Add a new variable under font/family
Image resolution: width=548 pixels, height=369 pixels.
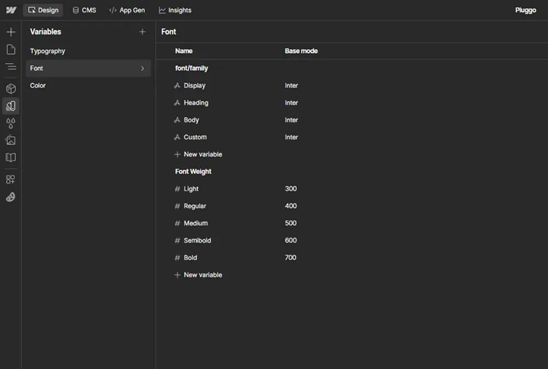[x=198, y=154]
